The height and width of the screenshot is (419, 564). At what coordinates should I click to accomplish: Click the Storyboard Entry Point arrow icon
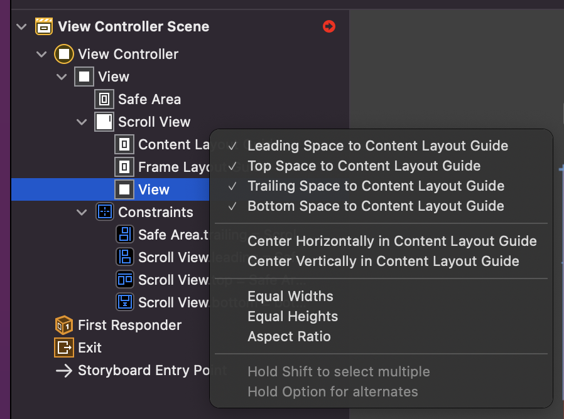64,371
